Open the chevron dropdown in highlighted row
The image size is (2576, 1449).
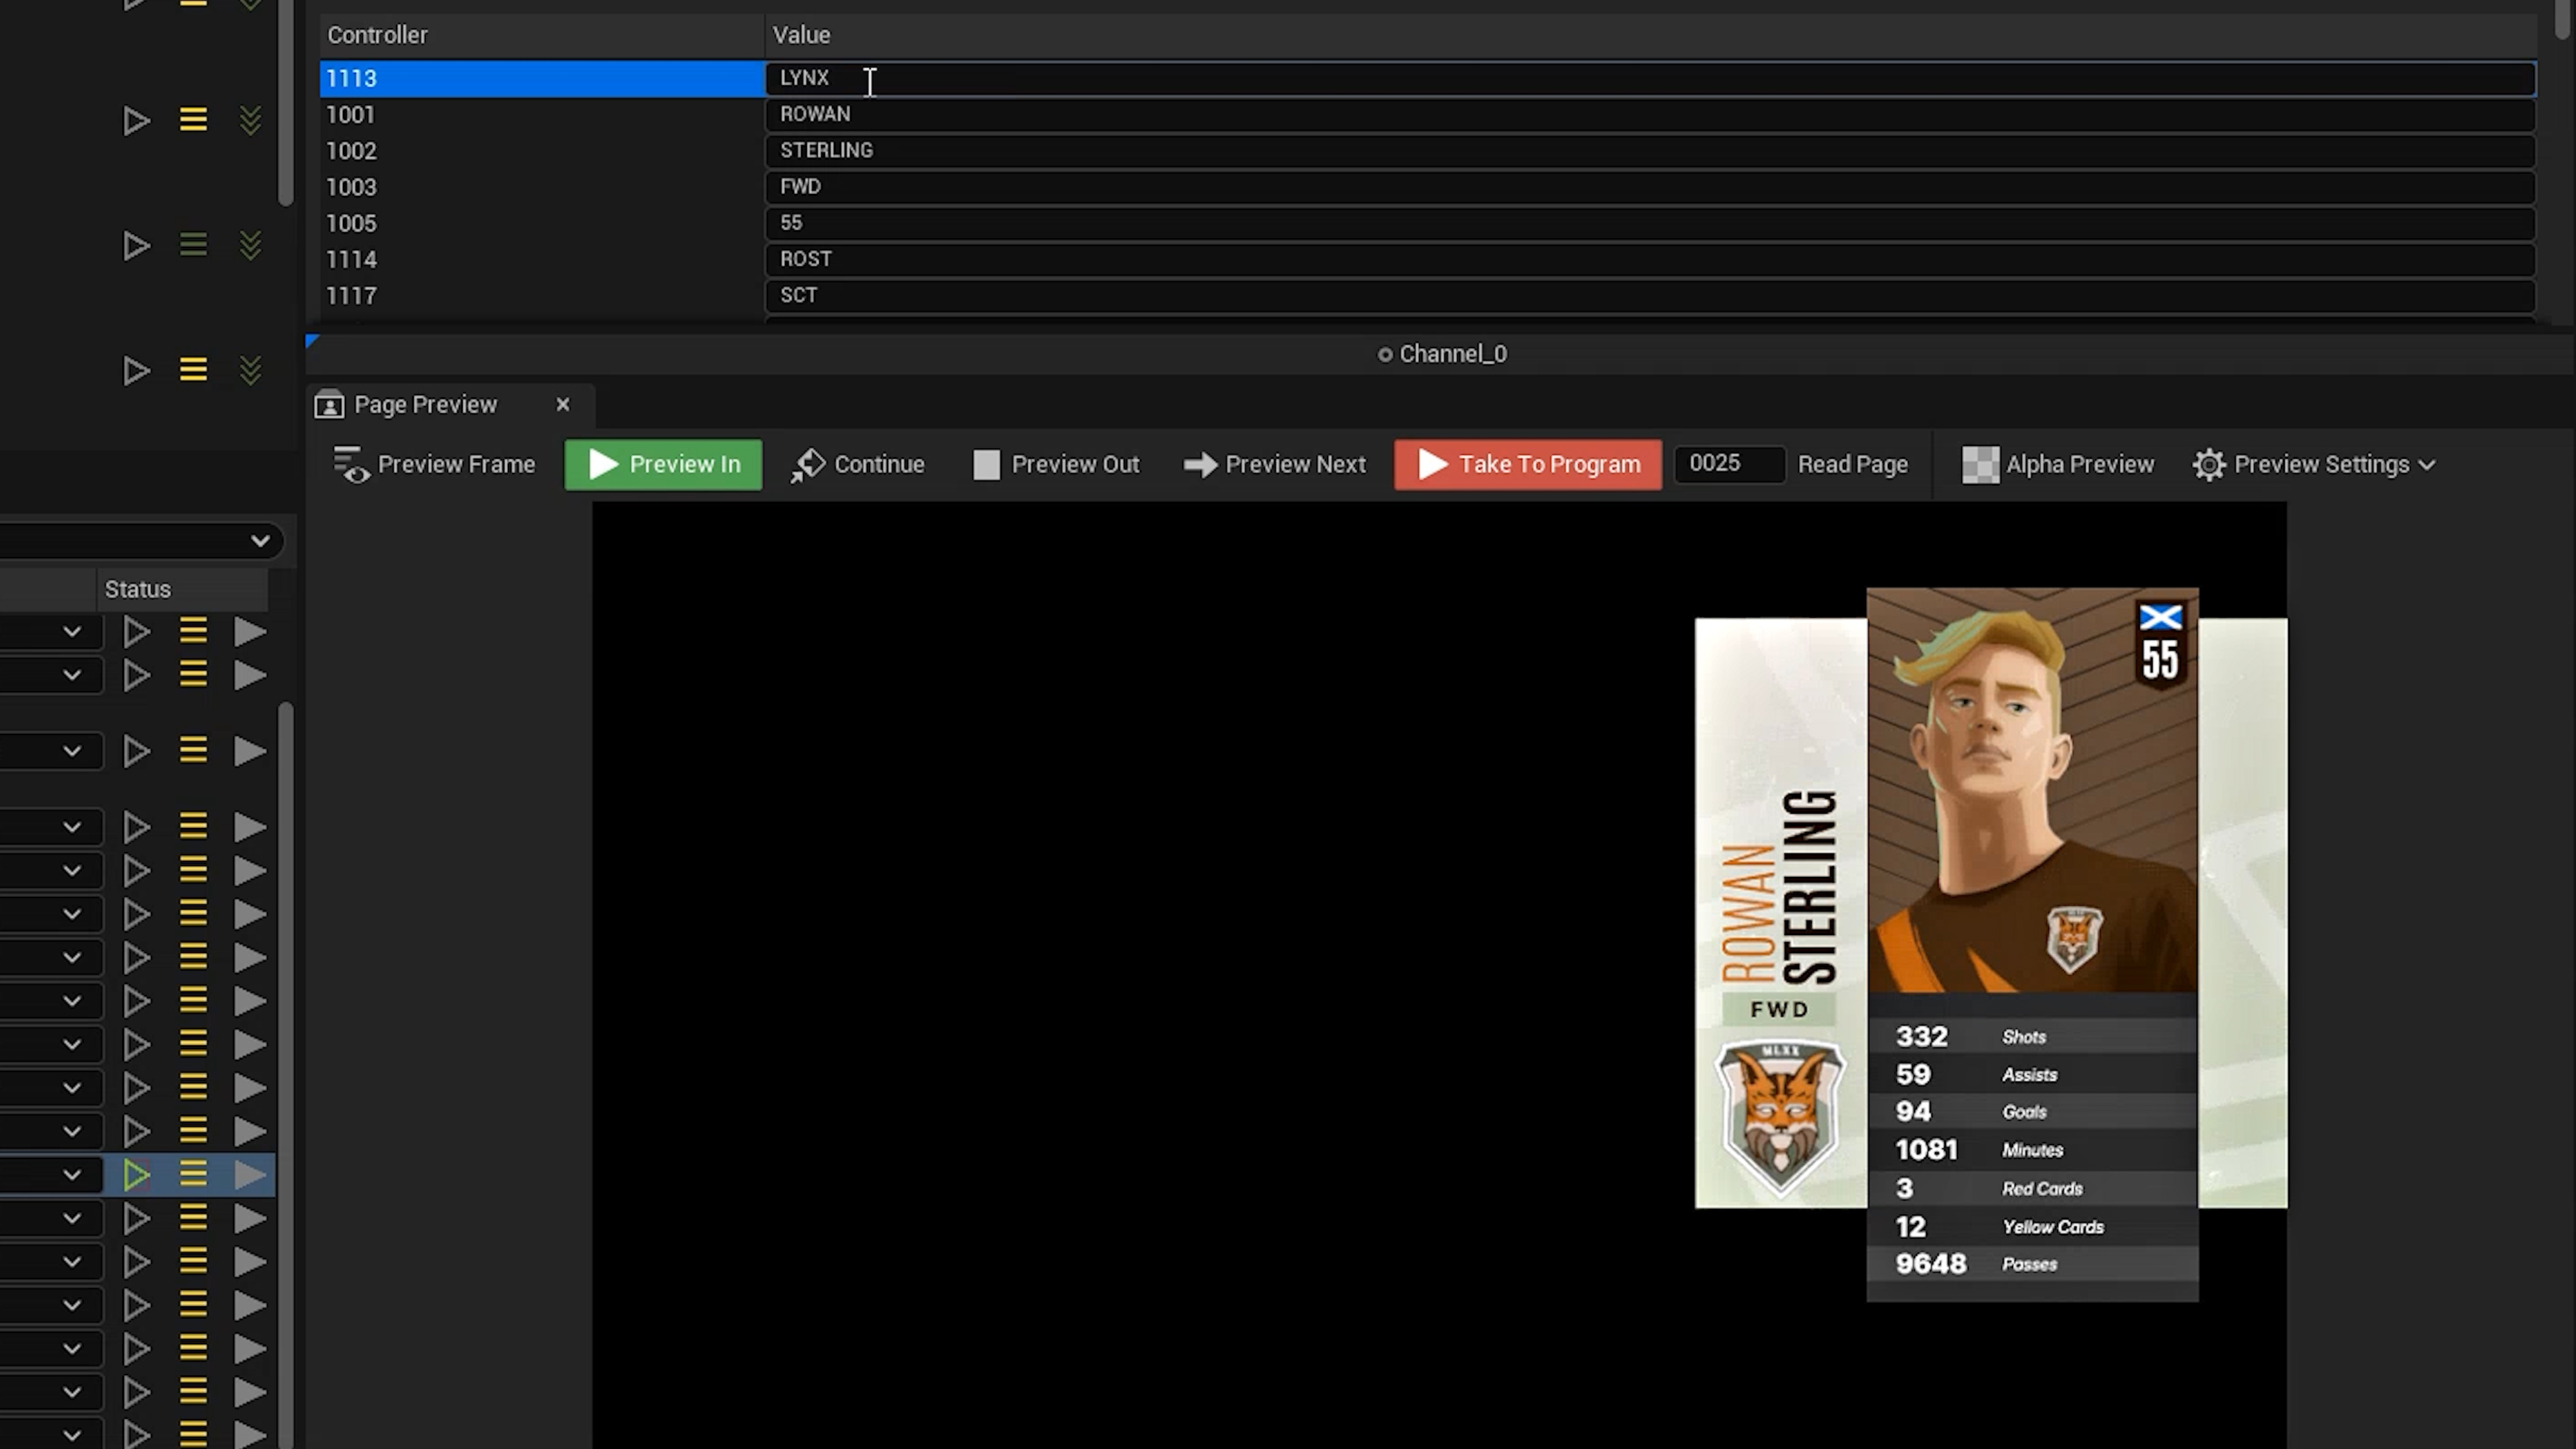[72, 1175]
